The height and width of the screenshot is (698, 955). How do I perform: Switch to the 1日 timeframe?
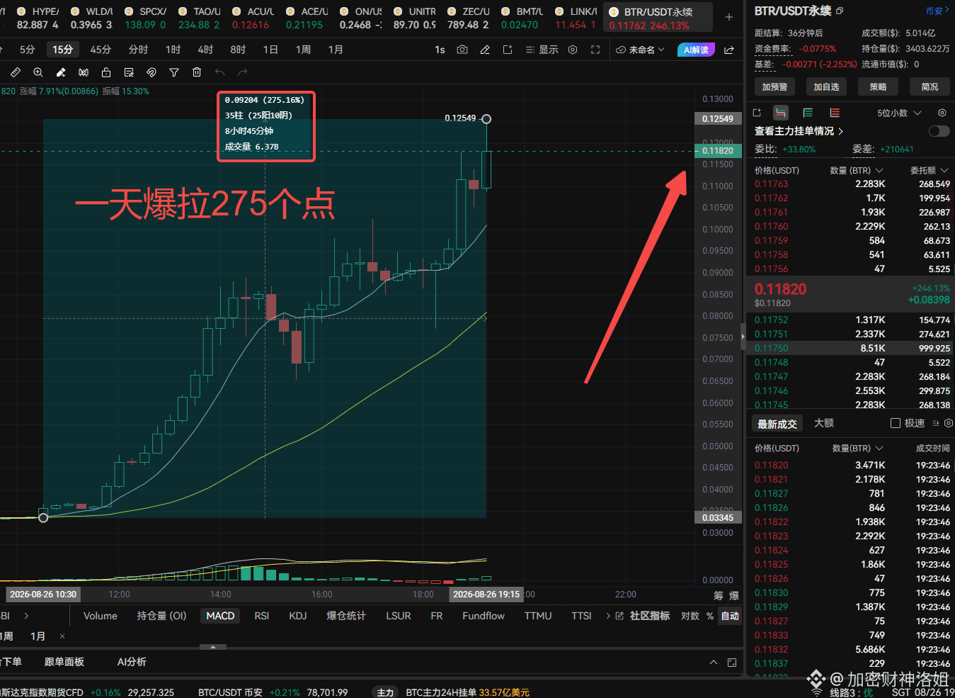point(270,50)
